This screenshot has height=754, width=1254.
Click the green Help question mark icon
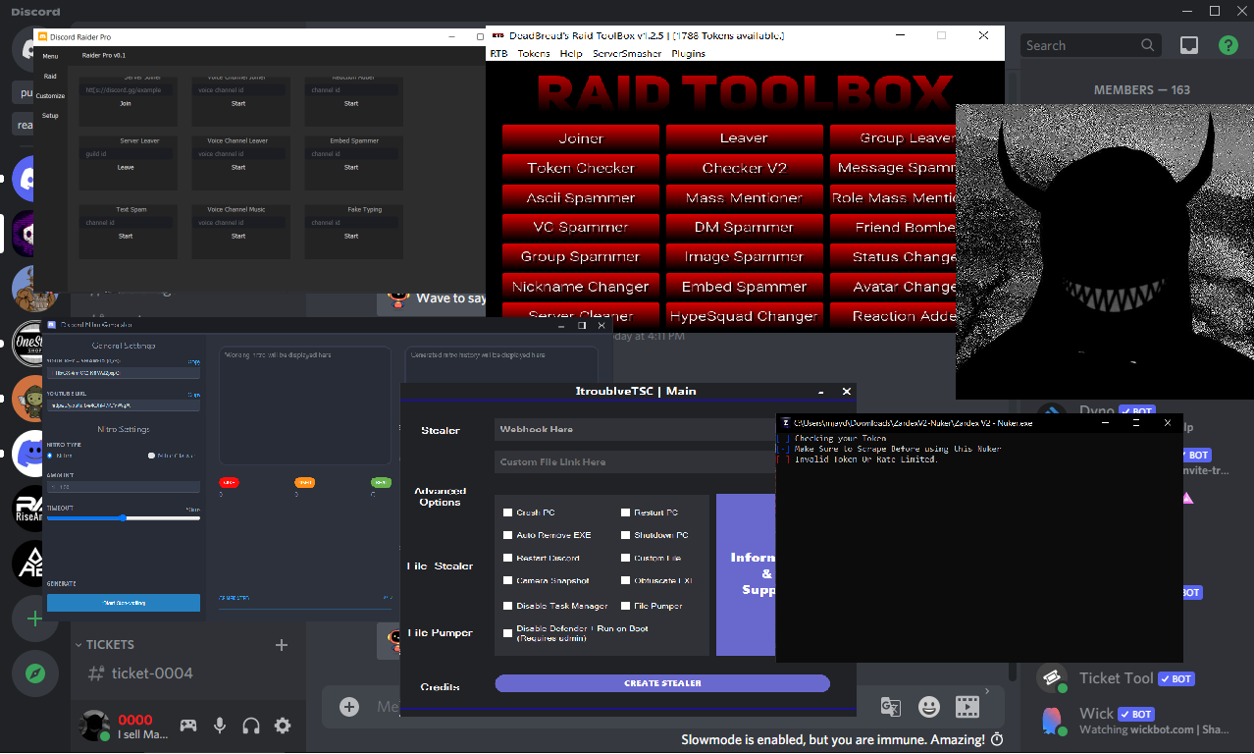tap(1228, 45)
